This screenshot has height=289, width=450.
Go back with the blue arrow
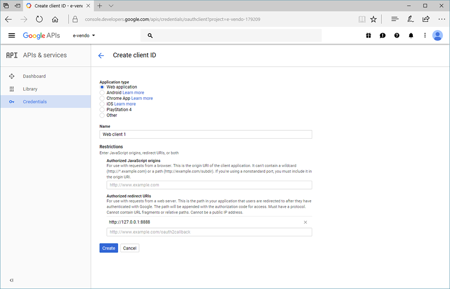(101, 56)
